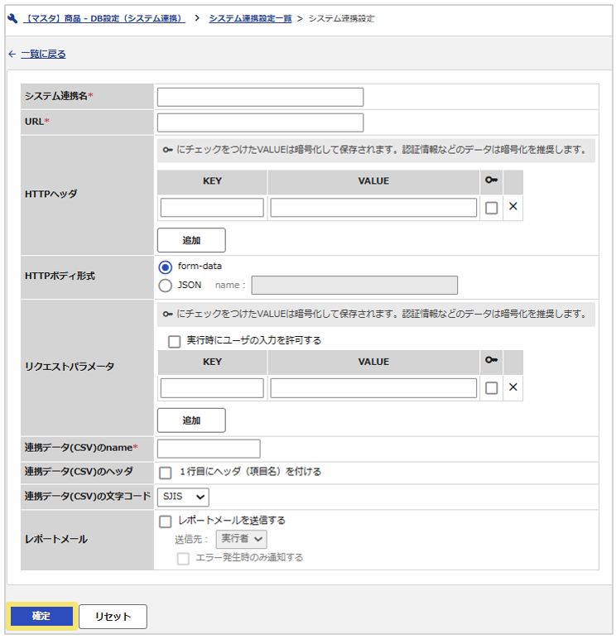Viewport: 616px width, 639px height.
Task: Focus 連携データ(CSV)のname input field
Action: (x=209, y=449)
